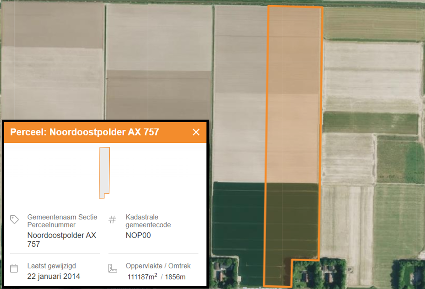The height and width of the screenshot is (289, 425).
Task: Close the Perceel Noordoostpolder AX 757 panel
Action: (x=196, y=132)
